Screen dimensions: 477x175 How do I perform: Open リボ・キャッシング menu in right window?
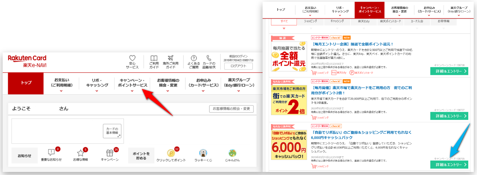click(x=340, y=10)
